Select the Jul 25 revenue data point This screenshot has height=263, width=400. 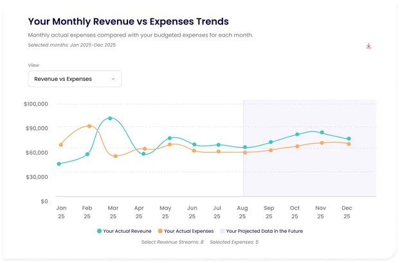pos(219,145)
